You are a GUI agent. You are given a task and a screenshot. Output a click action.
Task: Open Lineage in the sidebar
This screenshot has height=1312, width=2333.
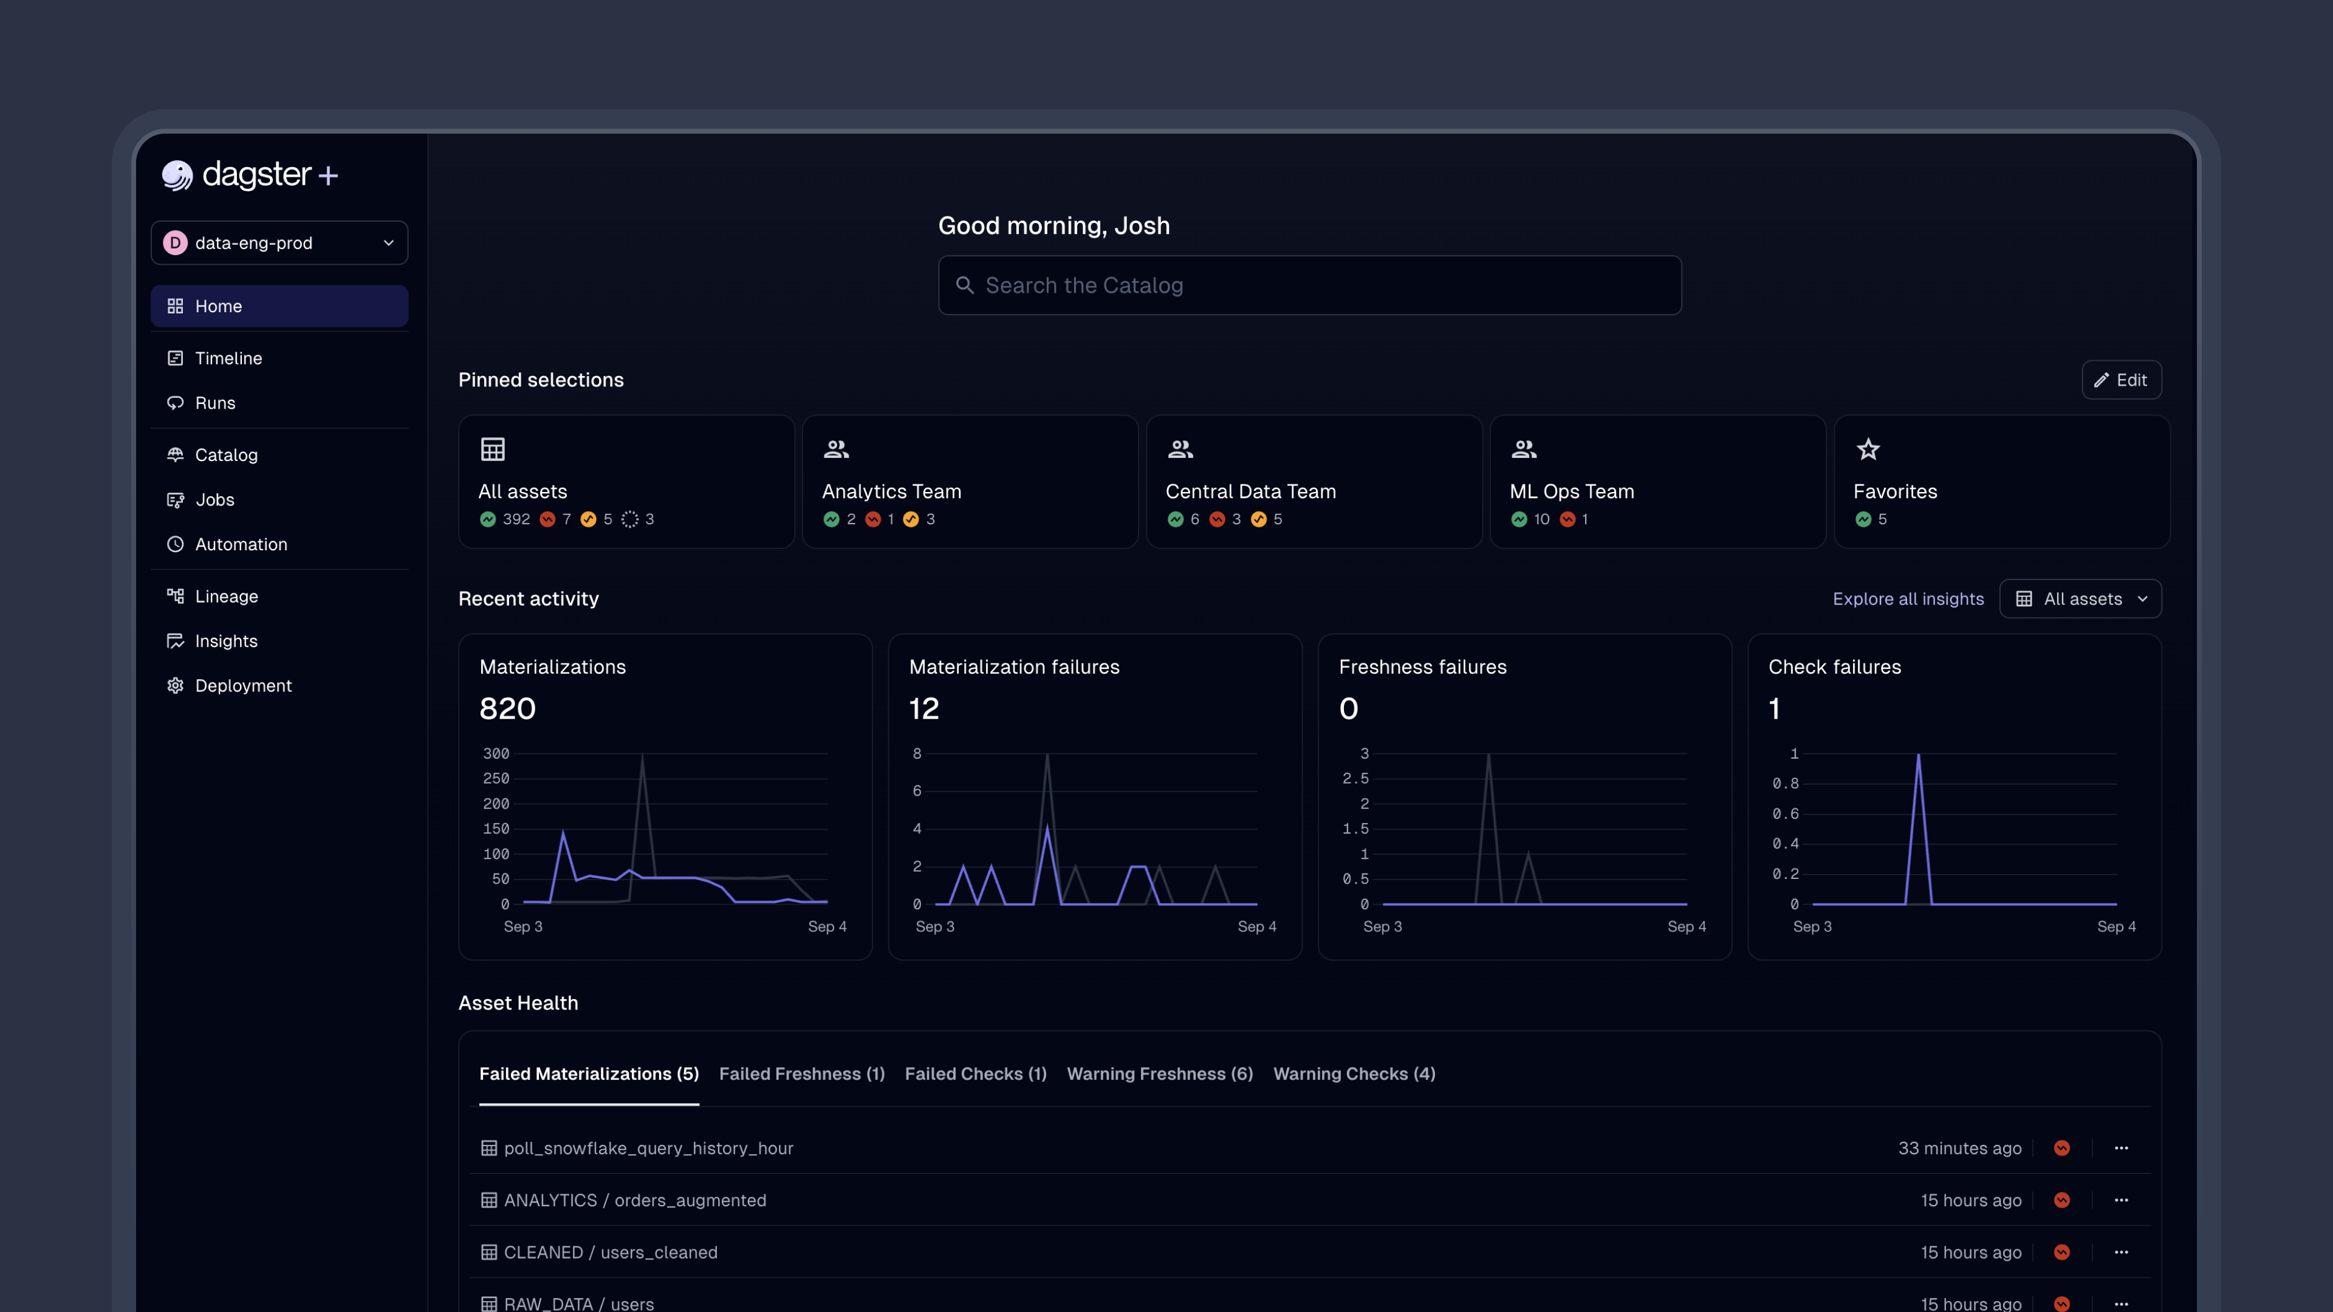click(279, 596)
